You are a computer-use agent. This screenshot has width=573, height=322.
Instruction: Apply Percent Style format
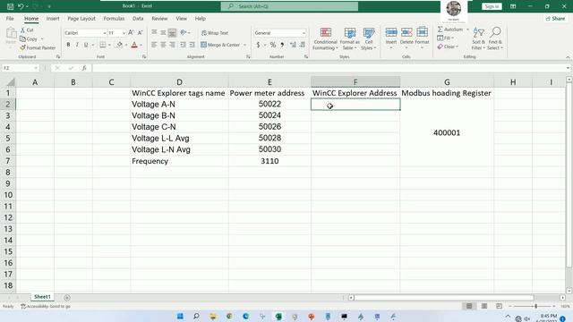[x=272, y=45]
